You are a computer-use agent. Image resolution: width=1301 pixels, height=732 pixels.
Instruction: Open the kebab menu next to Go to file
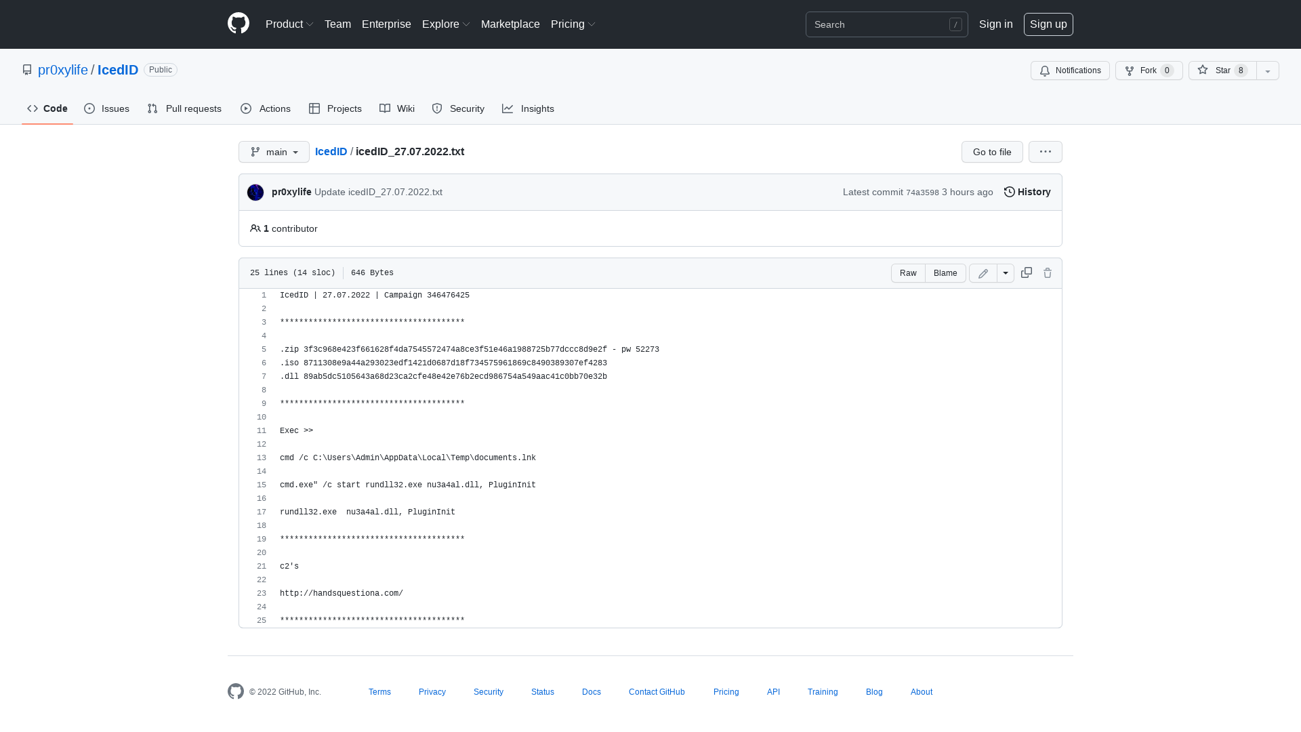[x=1045, y=152]
